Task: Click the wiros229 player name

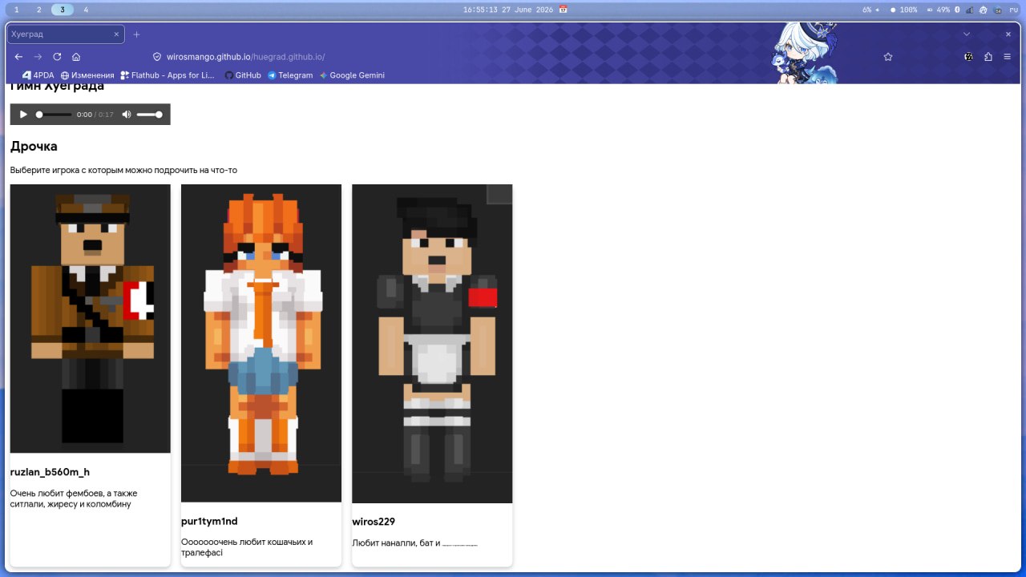Action: click(x=374, y=522)
